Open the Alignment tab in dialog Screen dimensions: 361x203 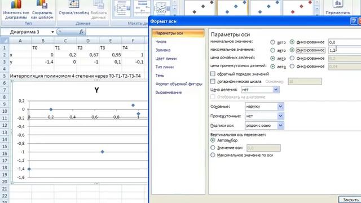click(x=169, y=92)
